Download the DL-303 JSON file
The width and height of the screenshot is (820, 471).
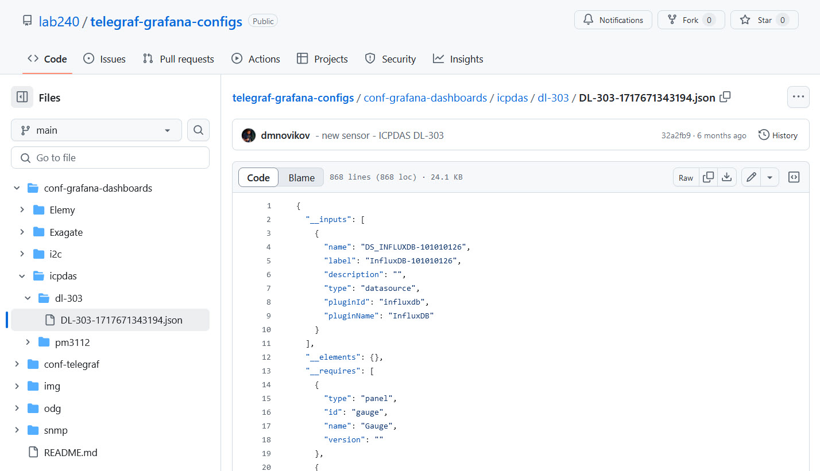(727, 177)
